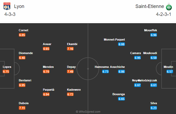Click the Saint-Etienne club crest icon
The height and width of the screenshot is (114, 176).
point(169,7)
